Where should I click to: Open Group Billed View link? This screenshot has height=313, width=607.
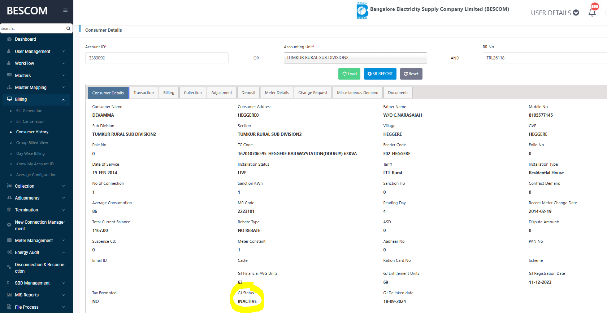32,143
